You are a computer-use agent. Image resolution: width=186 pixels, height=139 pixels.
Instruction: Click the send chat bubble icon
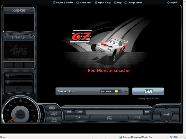tap(147, 112)
